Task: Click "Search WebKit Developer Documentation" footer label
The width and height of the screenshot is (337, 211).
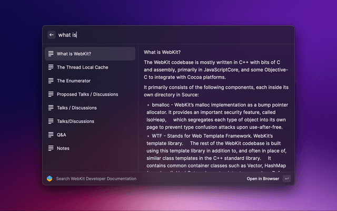Action: 96,179
